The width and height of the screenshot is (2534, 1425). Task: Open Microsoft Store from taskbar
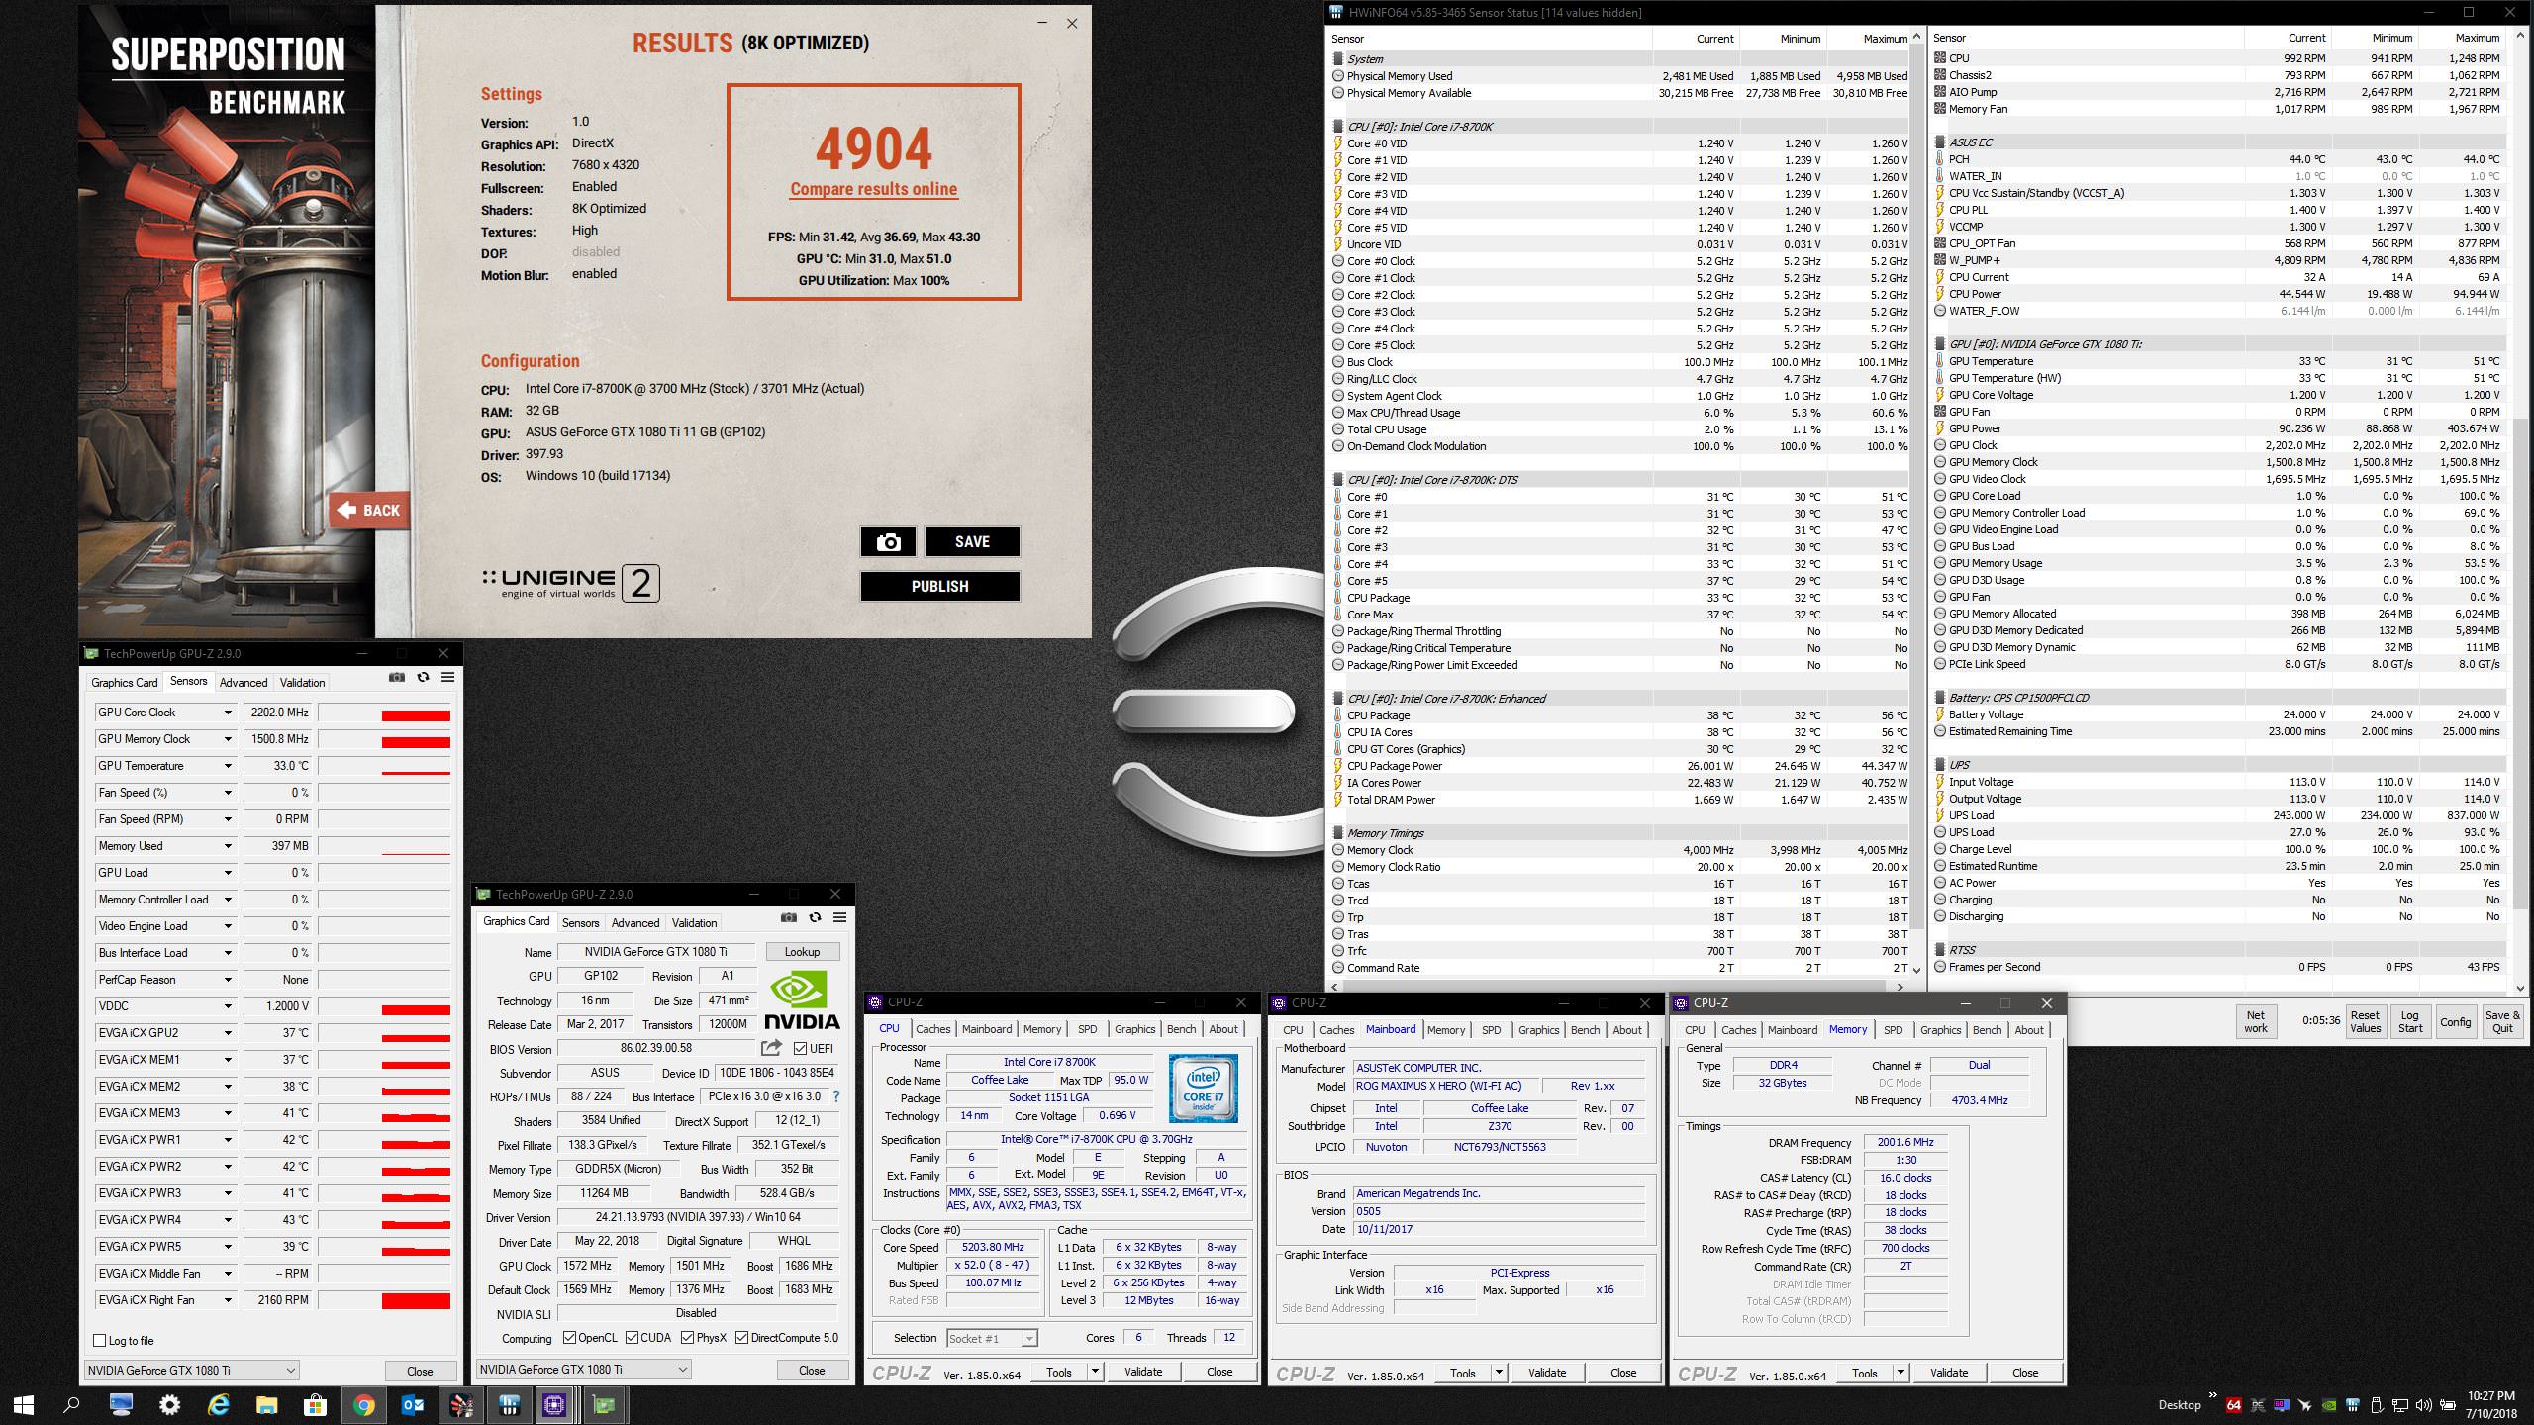point(315,1404)
